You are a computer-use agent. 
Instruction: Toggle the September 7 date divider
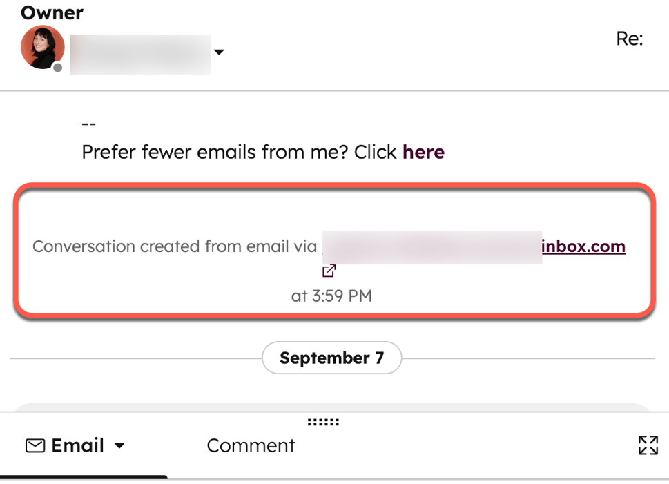click(x=331, y=358)
